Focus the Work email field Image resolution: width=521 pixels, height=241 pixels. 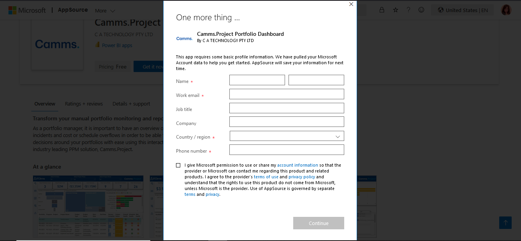(287, 94)
